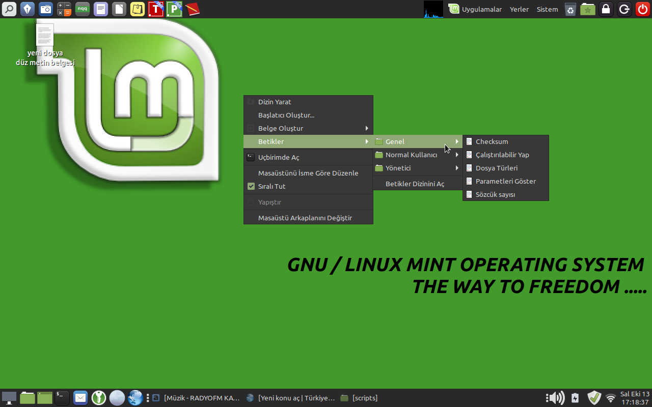Viewport: 652px width, 407px height.
Task: Switch to the 'Yeni konu aç | Türkiye' window
Action: (x=291, y=398)
